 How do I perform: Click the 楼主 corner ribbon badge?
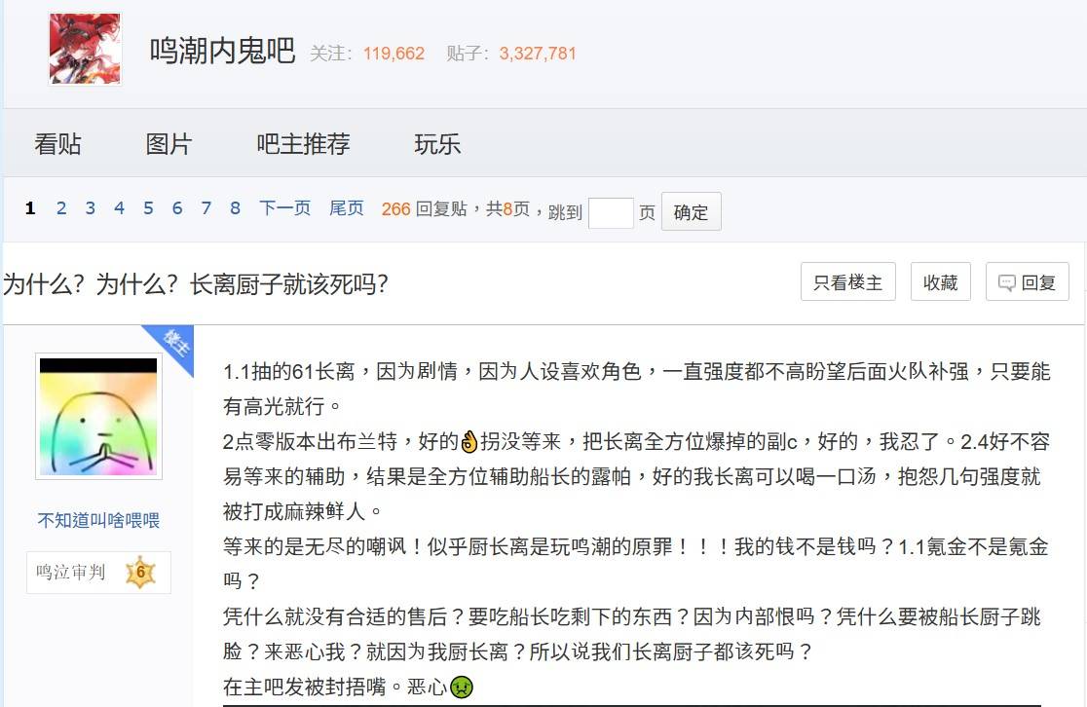click(170, 347)
